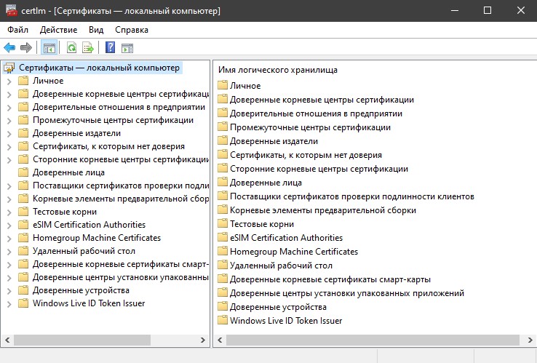Select Корневые элементы предварительной сборки in tree
Screen dimensions: 537x363
(121, 199)
